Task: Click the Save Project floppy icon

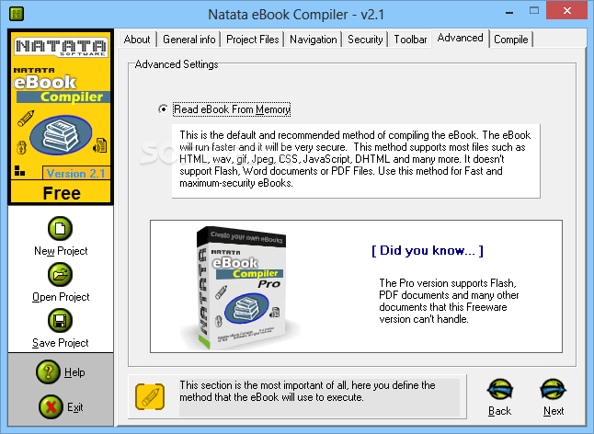Action: [61, 320]
